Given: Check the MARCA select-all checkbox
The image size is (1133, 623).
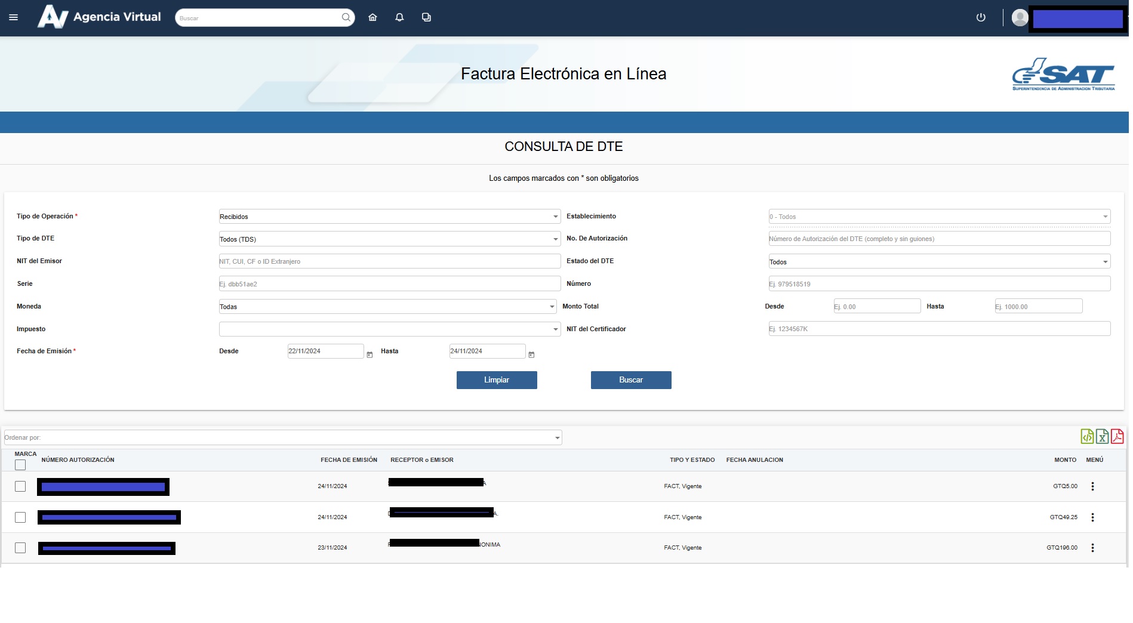Looking at the screenshot, I should [20, 465].
